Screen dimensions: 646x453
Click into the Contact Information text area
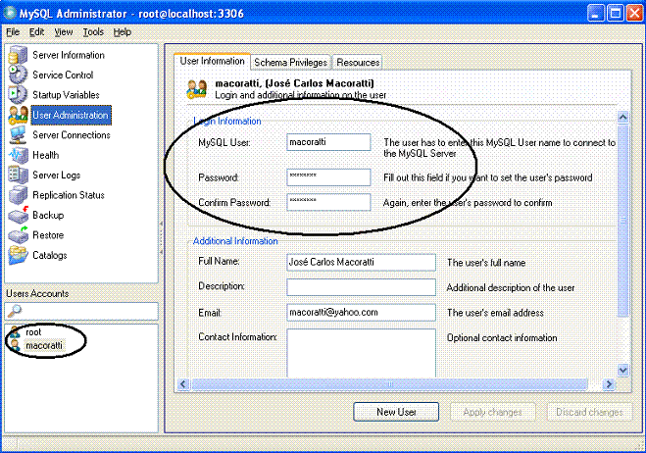[361, 353]
